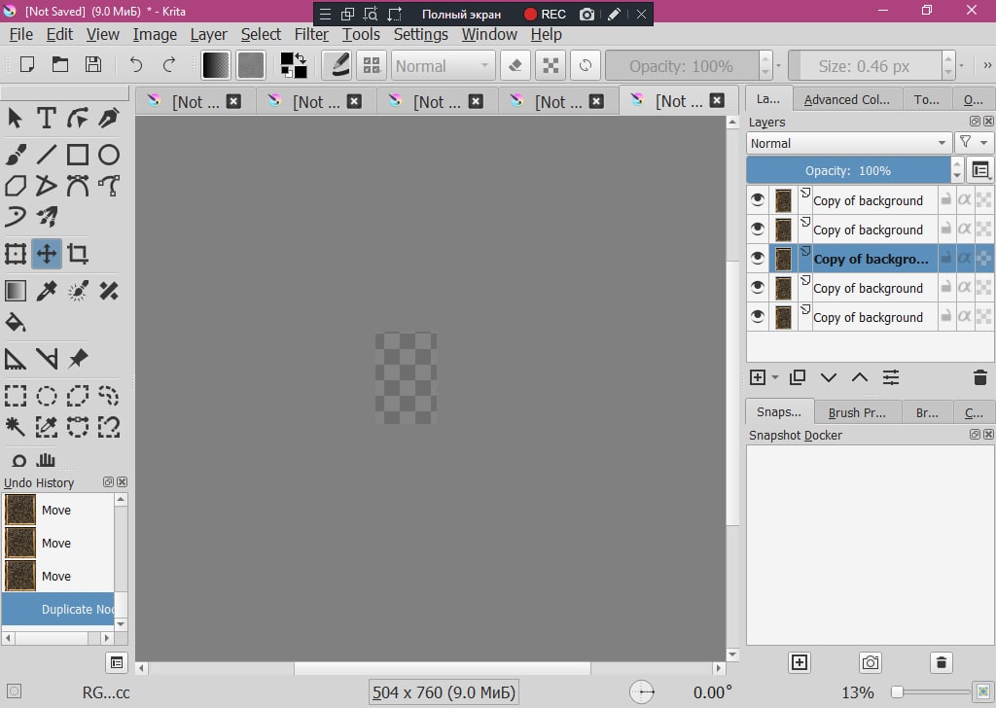
Task: Open the layer filter funnel dropdown
Action: pyautogui.click(x=973, y=143)
